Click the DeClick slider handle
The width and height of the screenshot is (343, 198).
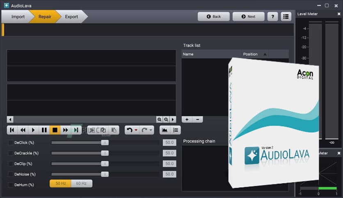pyautogui.click(x=105, y=143)
